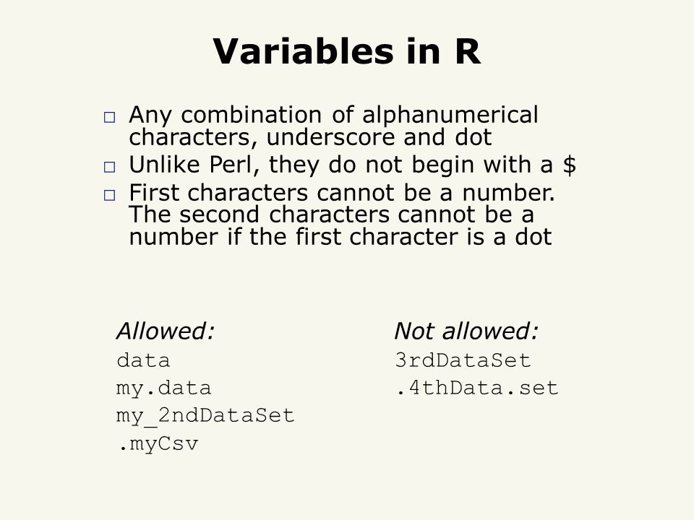Click the dollar sign character
694x520 pixels.
(x=569, y=165)
